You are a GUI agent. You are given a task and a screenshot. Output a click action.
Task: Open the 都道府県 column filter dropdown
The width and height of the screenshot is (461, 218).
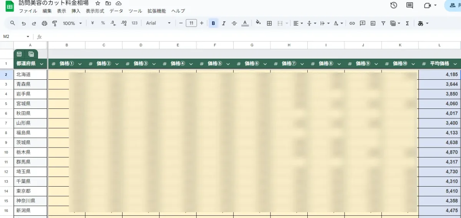[x=41, y=64]
